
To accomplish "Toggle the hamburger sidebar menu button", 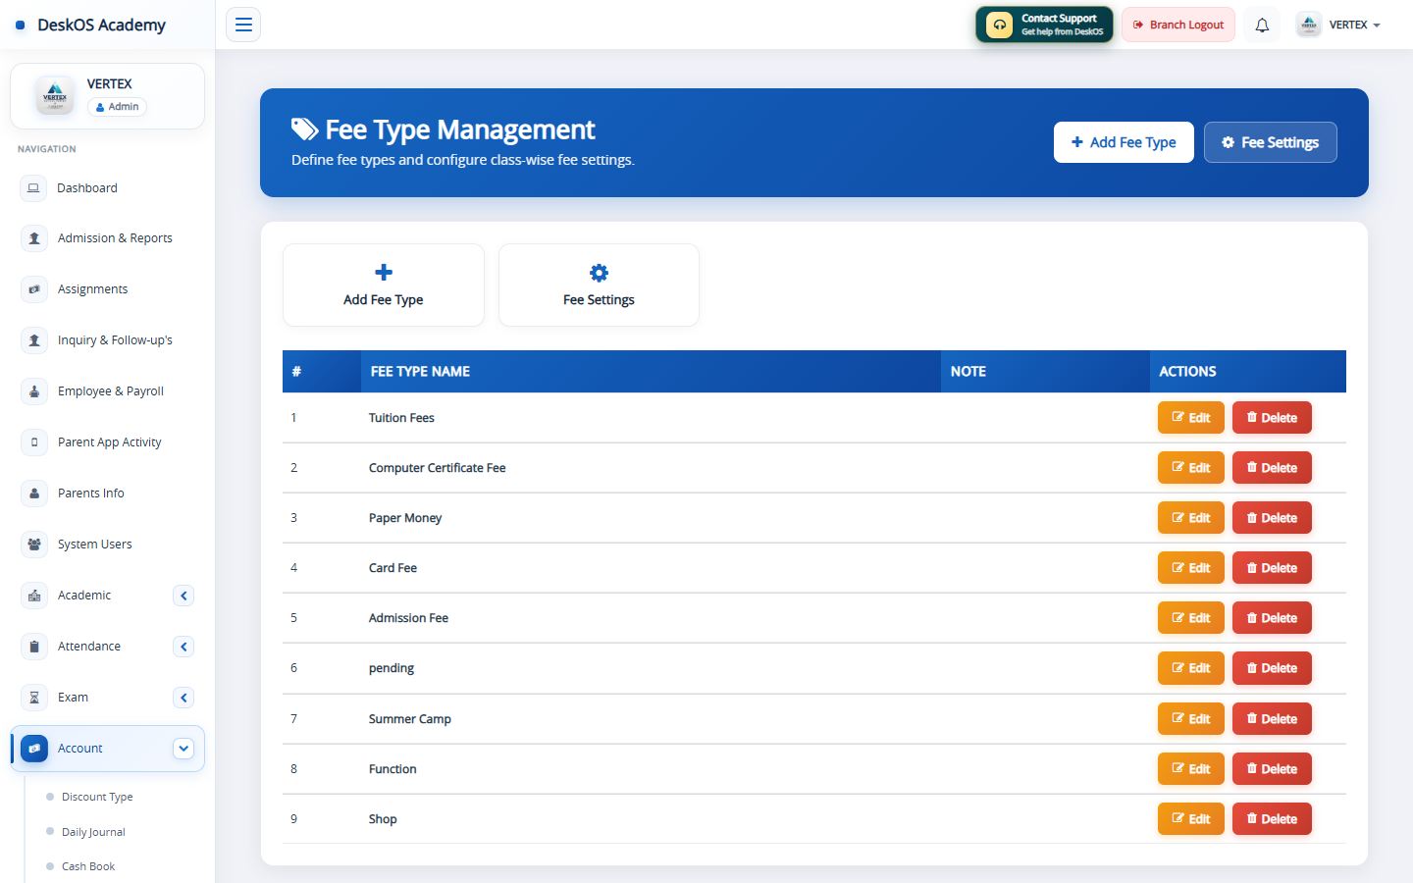I will 243,25.
